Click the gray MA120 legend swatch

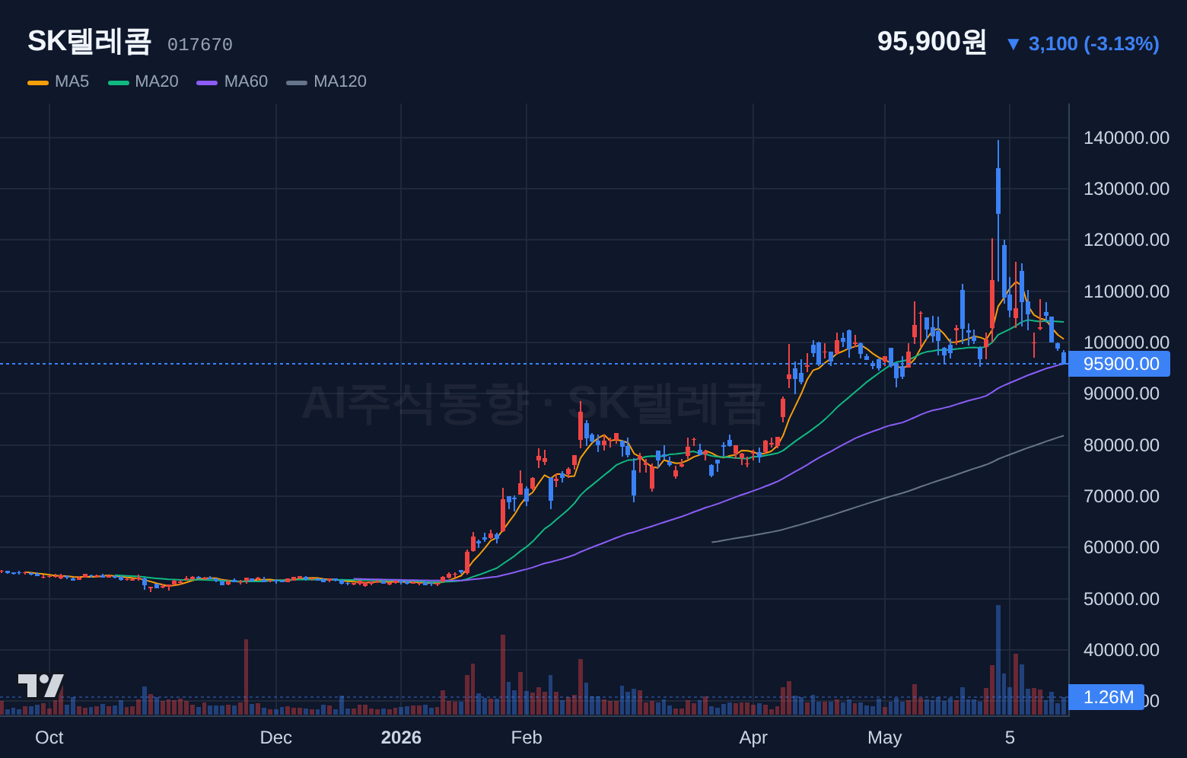click(x=297, y=82)
